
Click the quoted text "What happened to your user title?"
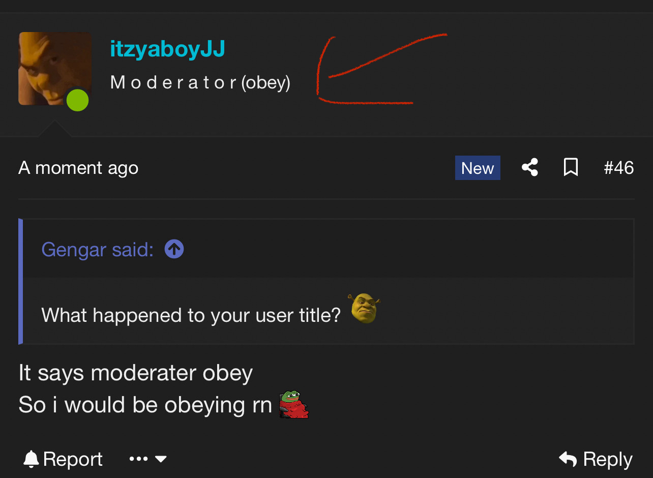point(191,315)
